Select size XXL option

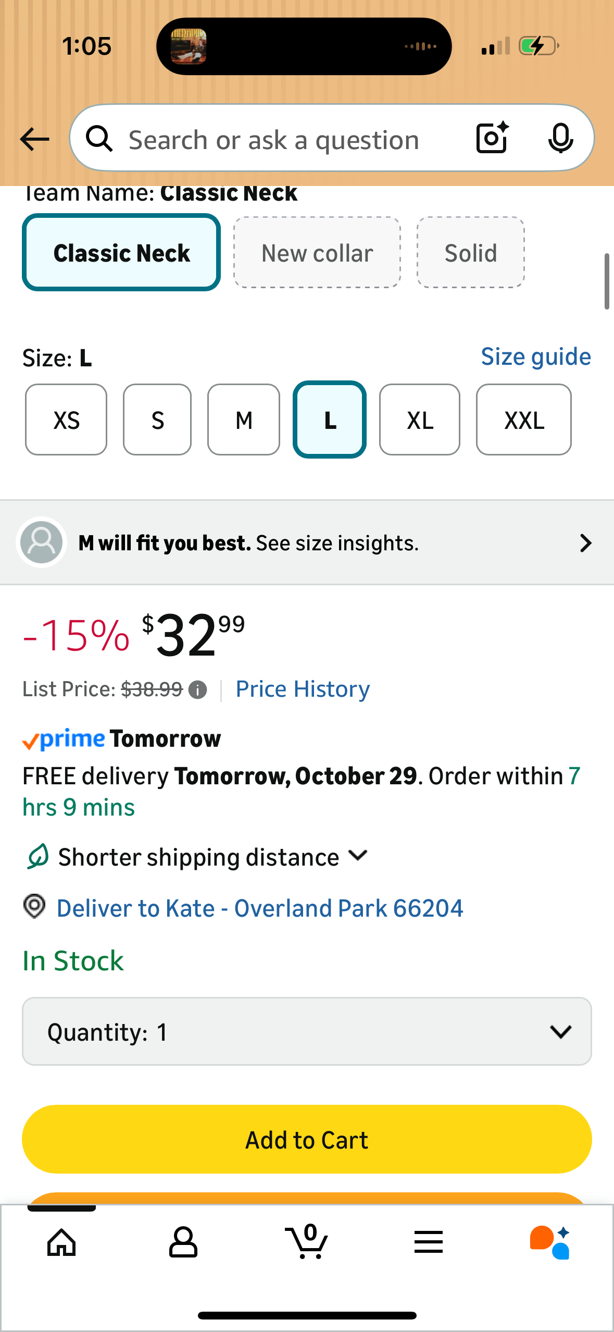pos(523,420)
